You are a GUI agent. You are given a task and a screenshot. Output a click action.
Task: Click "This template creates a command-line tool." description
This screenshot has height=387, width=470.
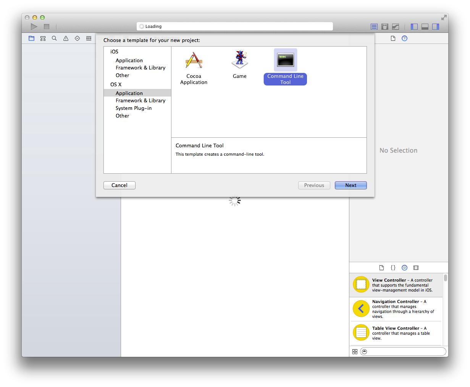(x=220, y=154)
